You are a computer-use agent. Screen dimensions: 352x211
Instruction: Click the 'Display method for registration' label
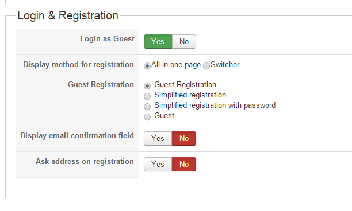(x=78, y=64)
